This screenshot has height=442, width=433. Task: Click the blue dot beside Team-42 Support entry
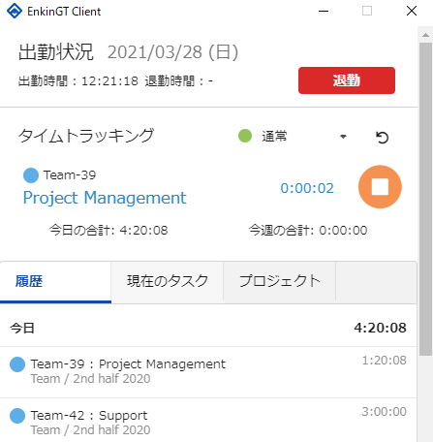point(17,416)
